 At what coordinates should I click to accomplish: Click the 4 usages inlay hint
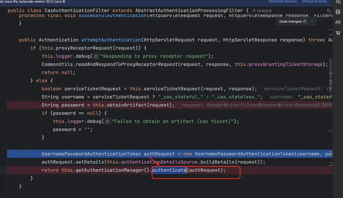[262, 11]
